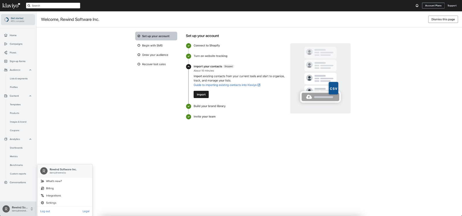The height and width of the screenshot is (216, 462).
Task: Click the R avatar at sidebar bottom
Action: point(6,209)
